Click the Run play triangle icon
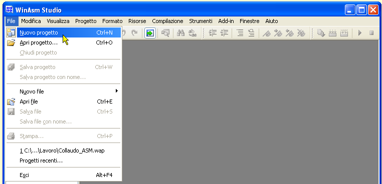 [360, 33]
